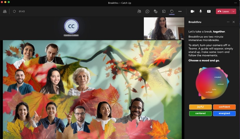Close the Breakthru side panel
The image size is (240, 139).
[x=234, y=22]
